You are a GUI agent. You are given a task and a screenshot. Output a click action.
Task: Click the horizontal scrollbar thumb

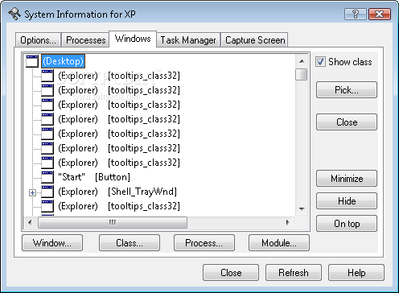pyautogui.click(x=113, y=222)
